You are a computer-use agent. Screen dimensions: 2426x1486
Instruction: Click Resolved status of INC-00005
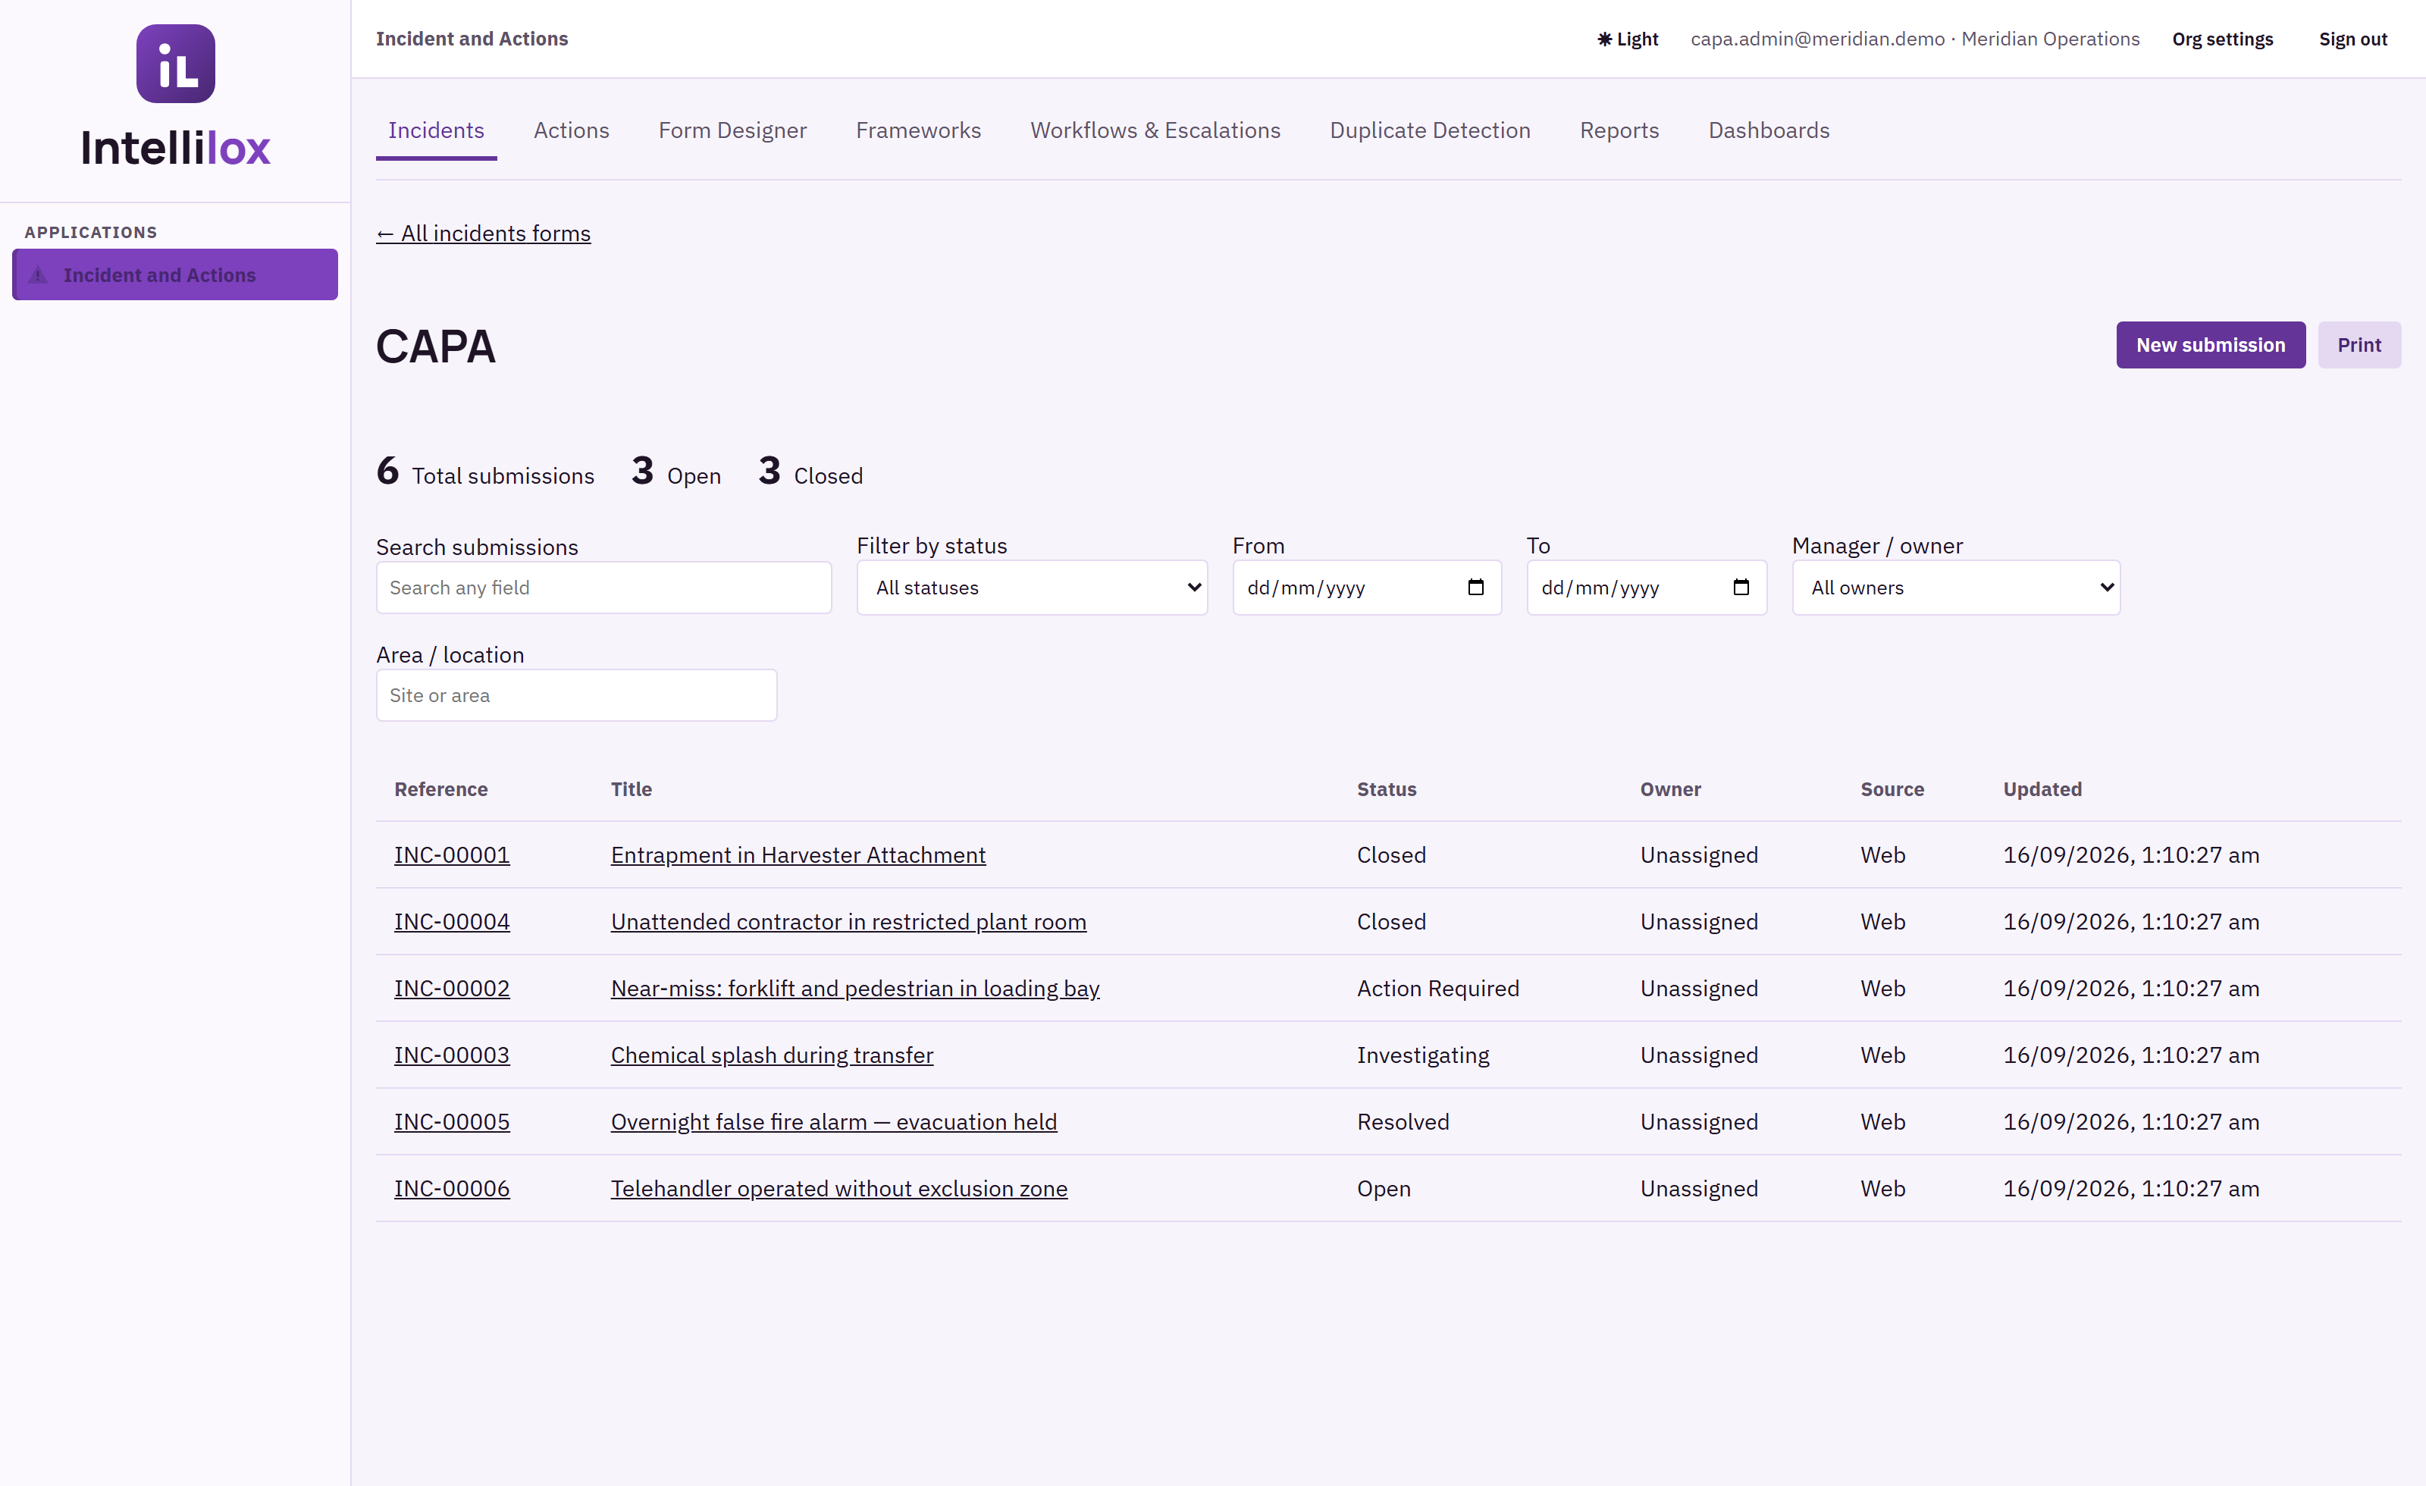coord(1403,1123)
